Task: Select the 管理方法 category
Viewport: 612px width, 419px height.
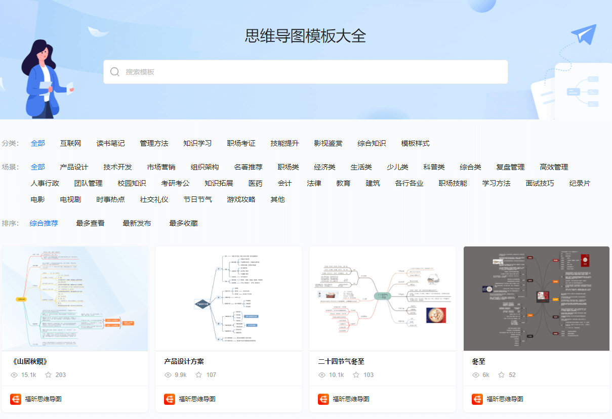Action: click(x=154, y=143)
